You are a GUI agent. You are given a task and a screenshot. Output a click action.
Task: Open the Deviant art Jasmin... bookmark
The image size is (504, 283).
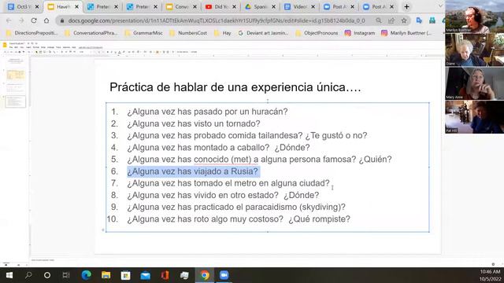pos(263,33)
